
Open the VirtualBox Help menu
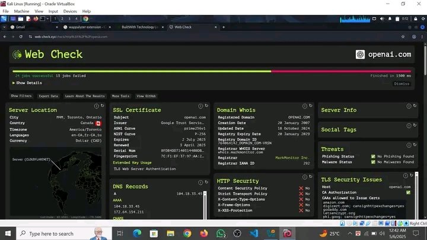point(87,11)
